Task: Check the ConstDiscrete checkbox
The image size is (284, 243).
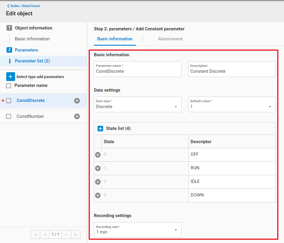Action: pyautogui.click(x=9, y=101)
